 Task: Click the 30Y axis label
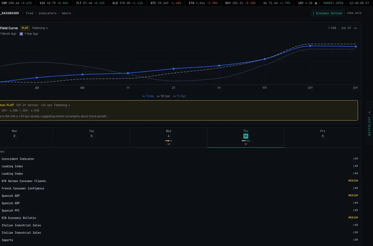355,88
